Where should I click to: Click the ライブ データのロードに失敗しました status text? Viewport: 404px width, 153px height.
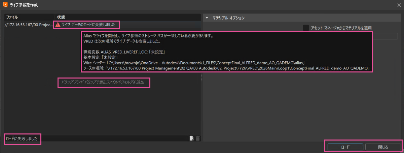pyautogui.click(x=88, y=25)
